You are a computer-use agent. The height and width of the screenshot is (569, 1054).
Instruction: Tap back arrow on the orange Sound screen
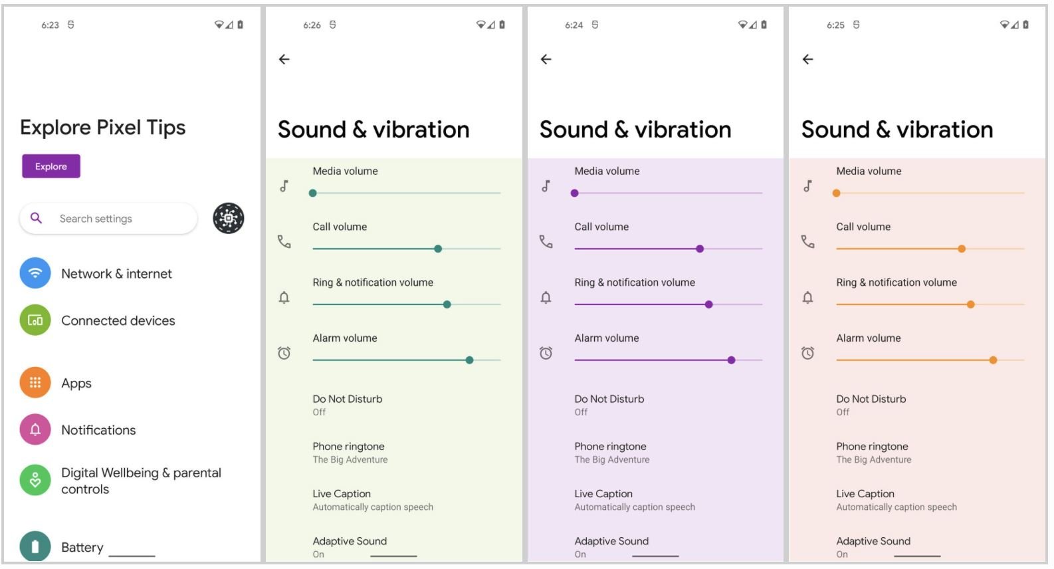point(808,59)
